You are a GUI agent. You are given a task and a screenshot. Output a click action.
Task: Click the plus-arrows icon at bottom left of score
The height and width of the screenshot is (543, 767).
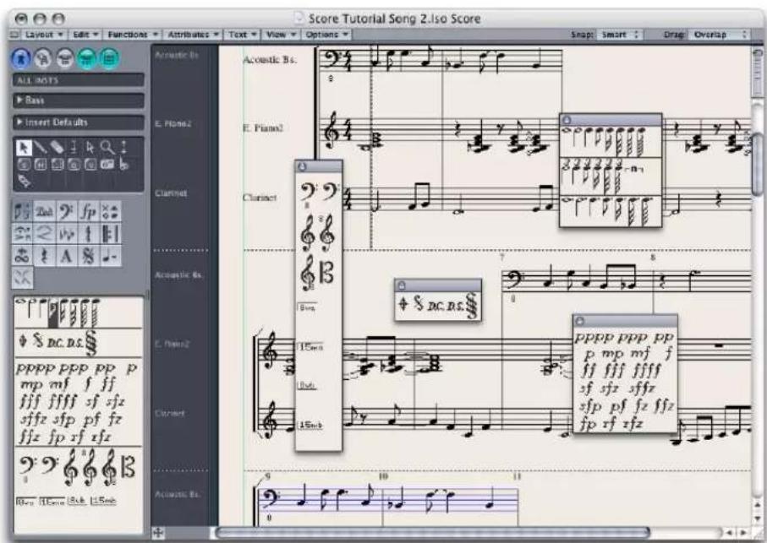coord(158,533)
